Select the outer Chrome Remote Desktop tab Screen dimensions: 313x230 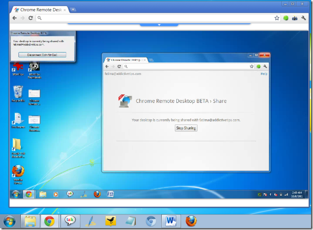click(40, 9)
